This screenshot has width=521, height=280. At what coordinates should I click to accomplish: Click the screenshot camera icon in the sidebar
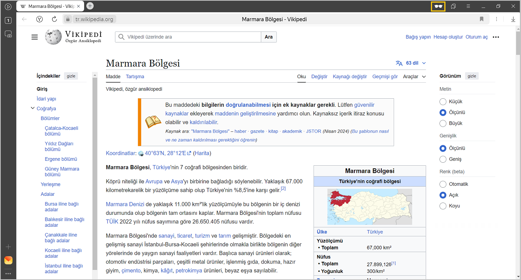point(8,34)
